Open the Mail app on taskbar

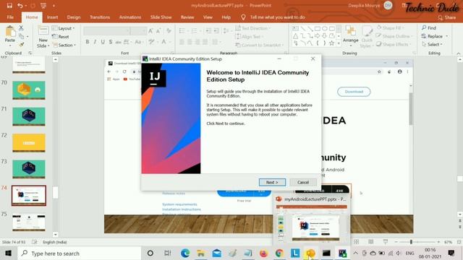217,253
